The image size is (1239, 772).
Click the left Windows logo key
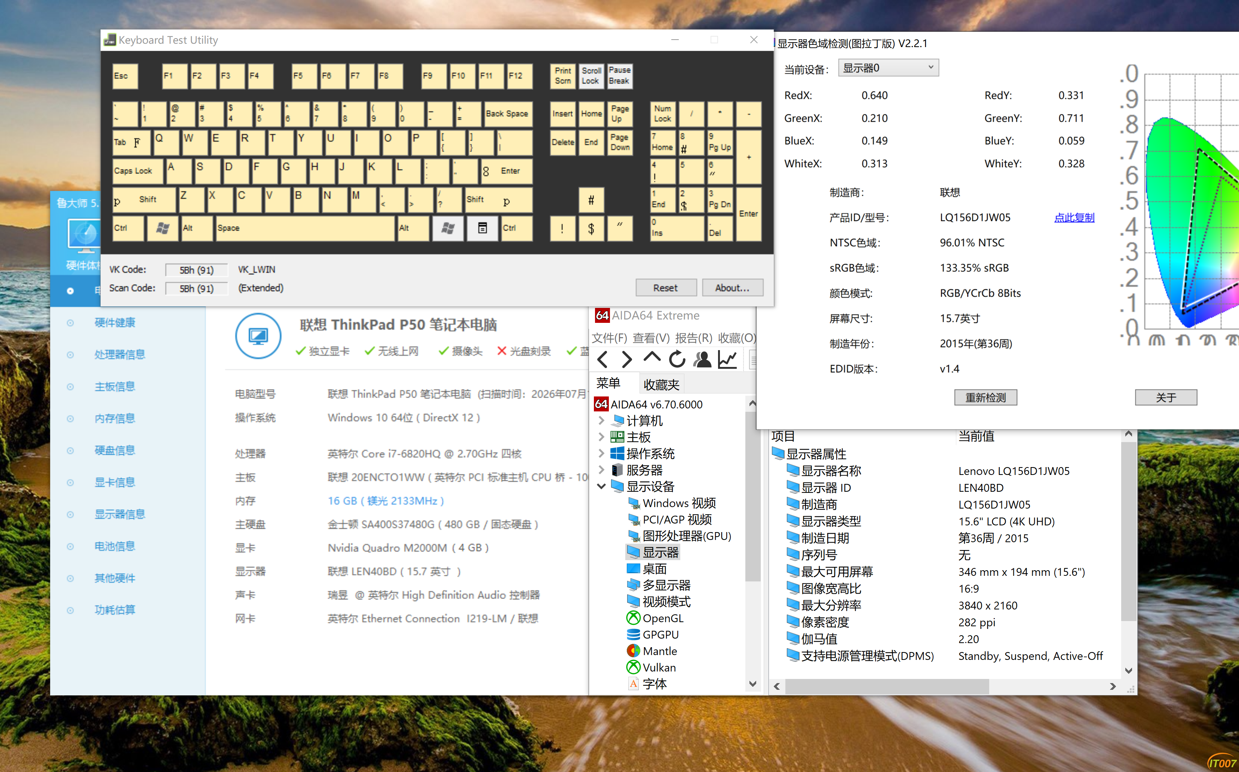click(162, 228)
